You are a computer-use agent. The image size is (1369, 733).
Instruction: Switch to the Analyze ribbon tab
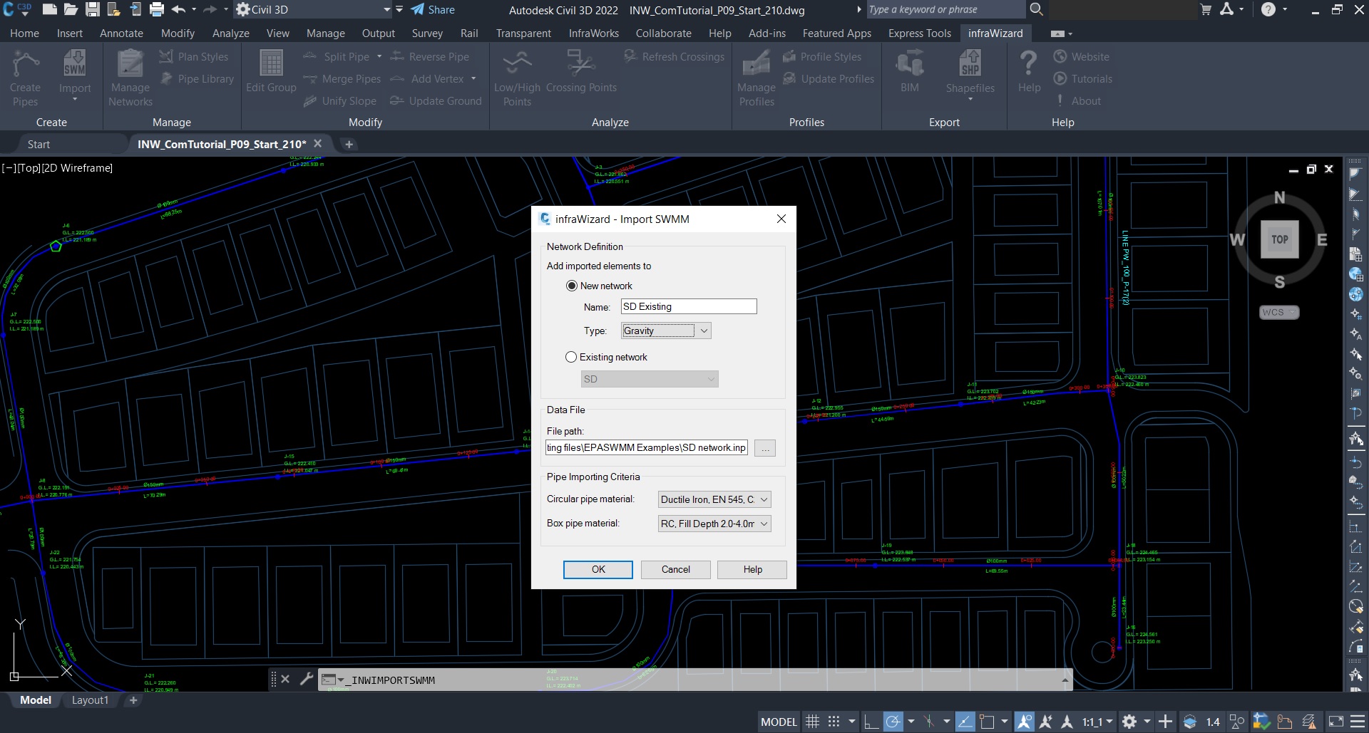pos(230,33)
